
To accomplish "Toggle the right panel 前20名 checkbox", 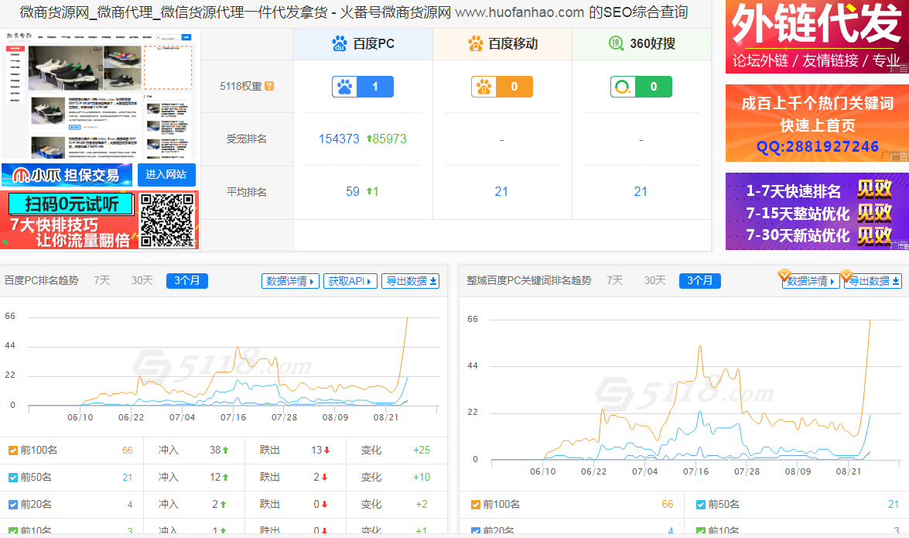I will tap(475, 530).
